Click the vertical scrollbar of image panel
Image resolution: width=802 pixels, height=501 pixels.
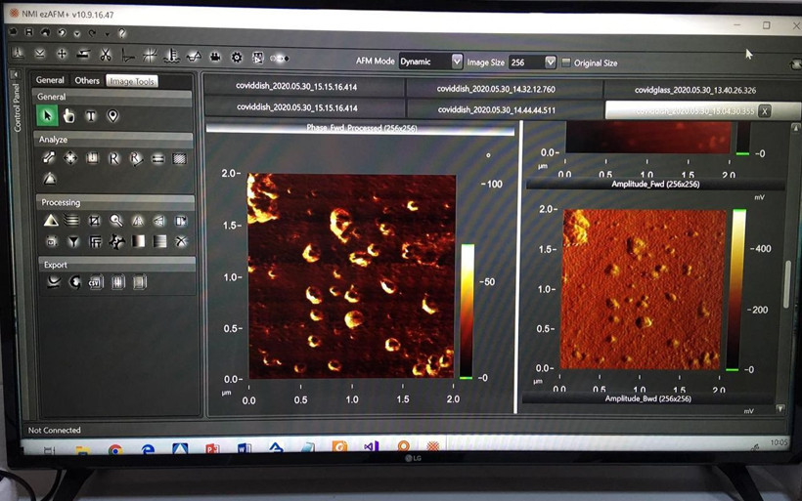point(787,283)
